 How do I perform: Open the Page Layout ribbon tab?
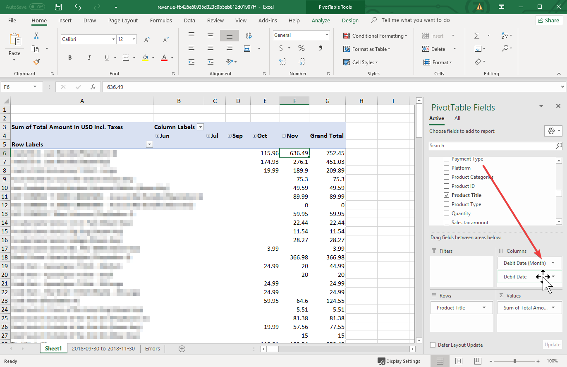[123, 21]
